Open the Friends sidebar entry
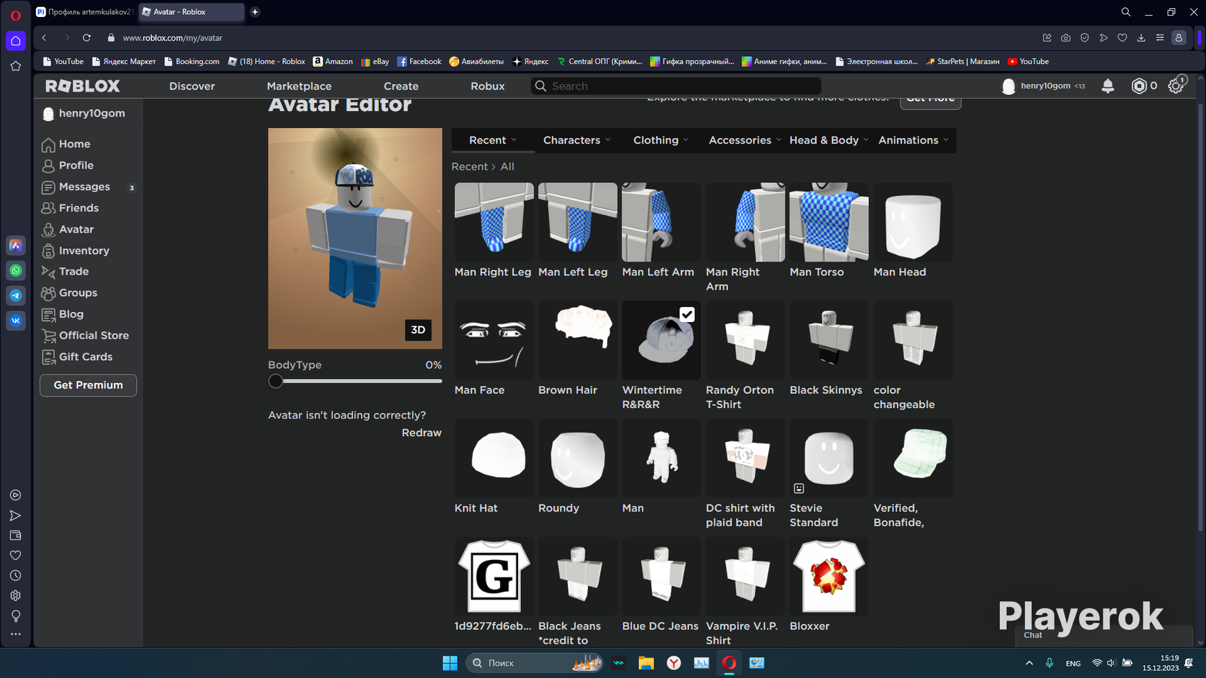This screenshot has width=1206, height=678. 70,208
